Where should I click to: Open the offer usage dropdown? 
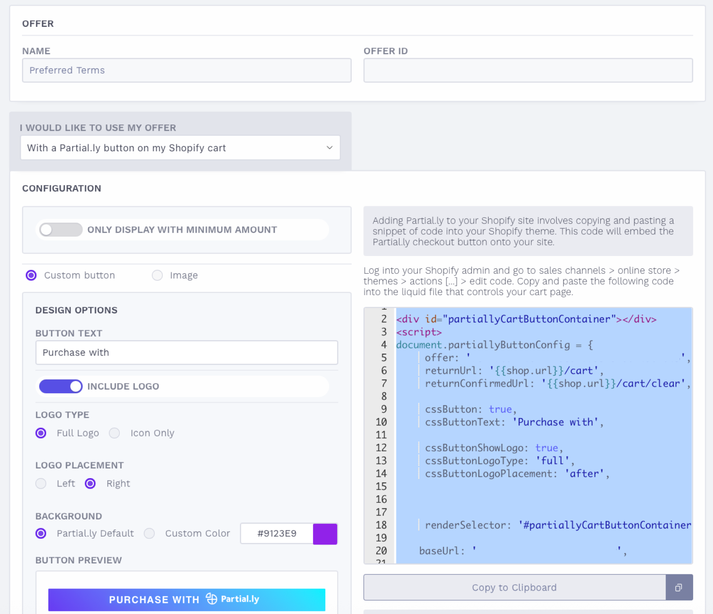[x=180, y=148]
